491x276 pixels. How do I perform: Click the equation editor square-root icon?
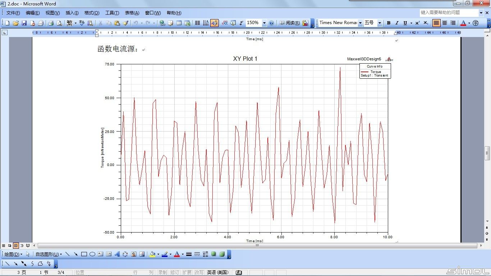(x=225, y=23)
